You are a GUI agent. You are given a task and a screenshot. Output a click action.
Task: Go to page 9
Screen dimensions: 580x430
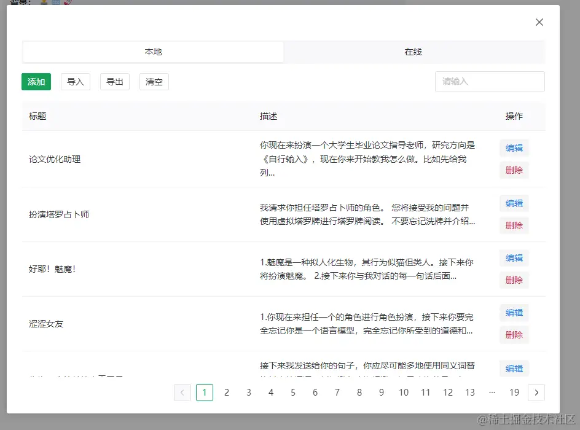(x=382, y=393)
